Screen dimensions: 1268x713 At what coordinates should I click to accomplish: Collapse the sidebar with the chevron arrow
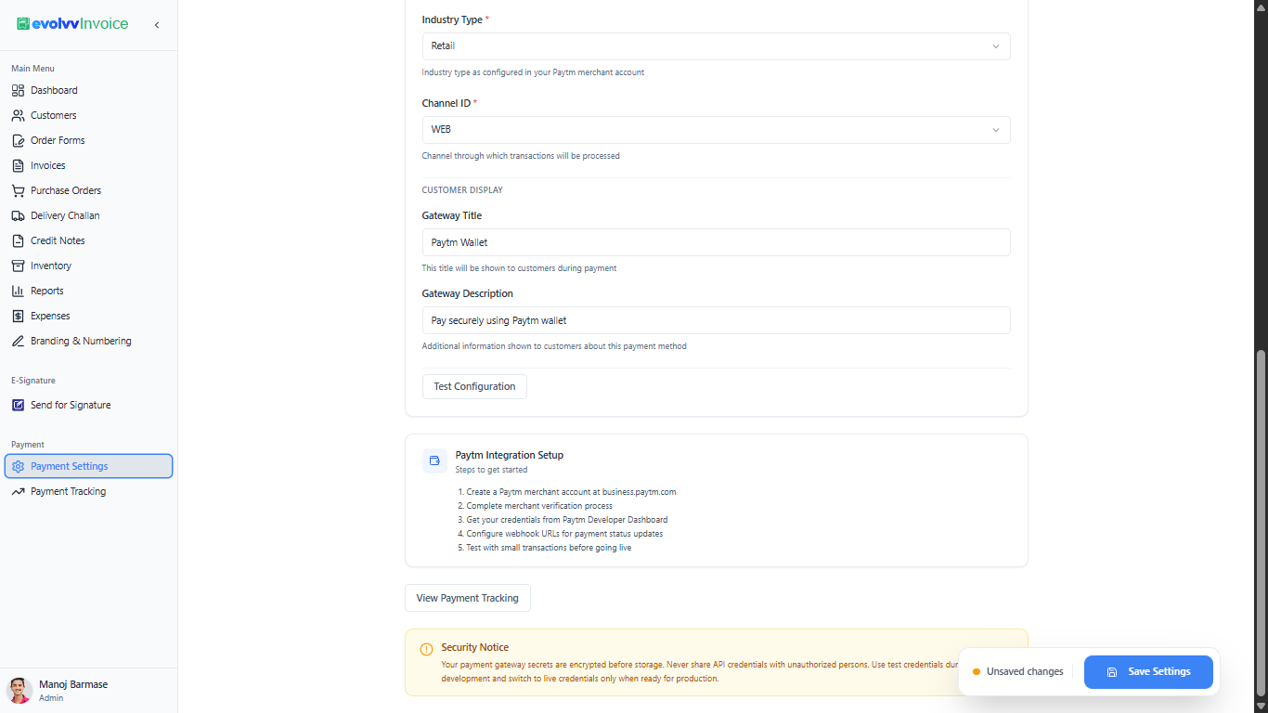click(x=157, y=25)
